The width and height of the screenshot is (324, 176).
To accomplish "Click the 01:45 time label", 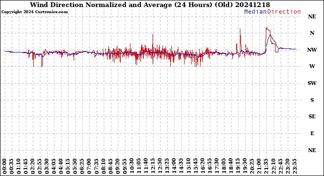I will pyautogui.click(x=26, y=167).
